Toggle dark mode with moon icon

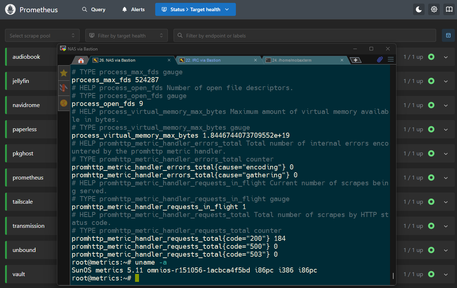click(419, 9)
